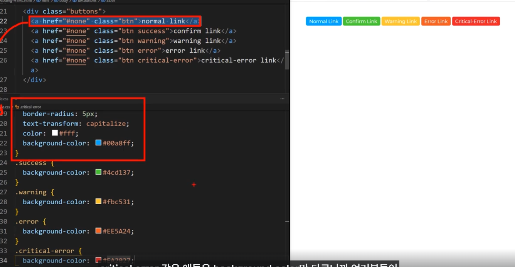The height and width of the screenshot is (267, 515).
Task: Grab the HTML editor vertical scrollbar thumb
Action: (287, 60)
